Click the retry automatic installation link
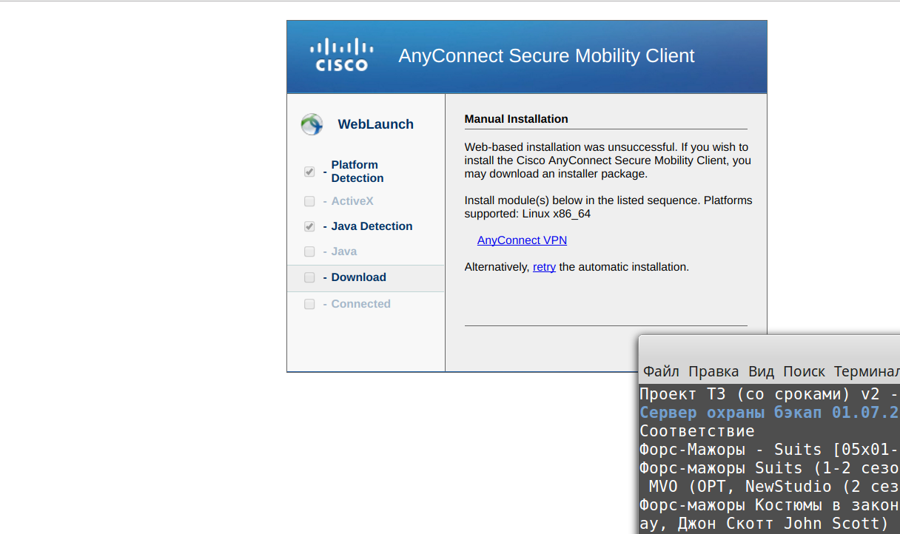 point(544,267)
